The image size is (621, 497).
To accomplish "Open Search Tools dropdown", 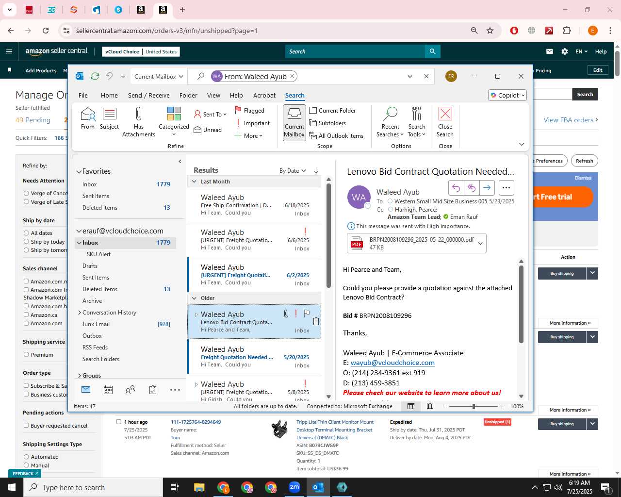I will [417, 122].
